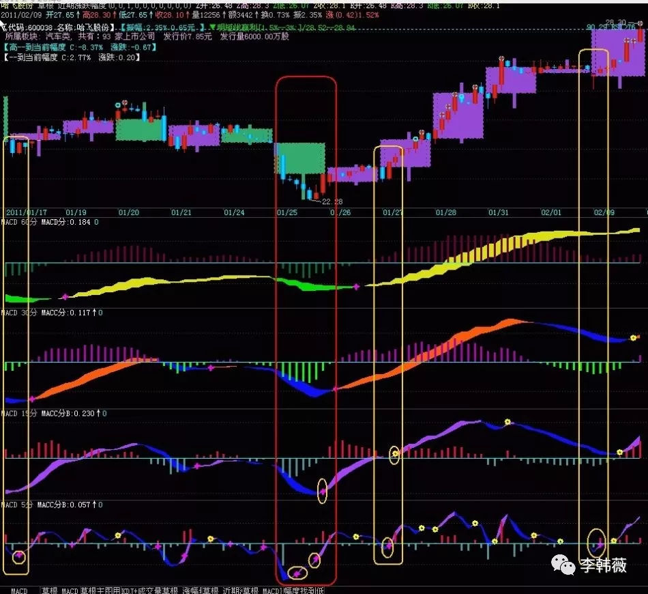Viewport: 648px width, 594px height.
Task: Select the 02/09 date label
Action: pos(604,212)
